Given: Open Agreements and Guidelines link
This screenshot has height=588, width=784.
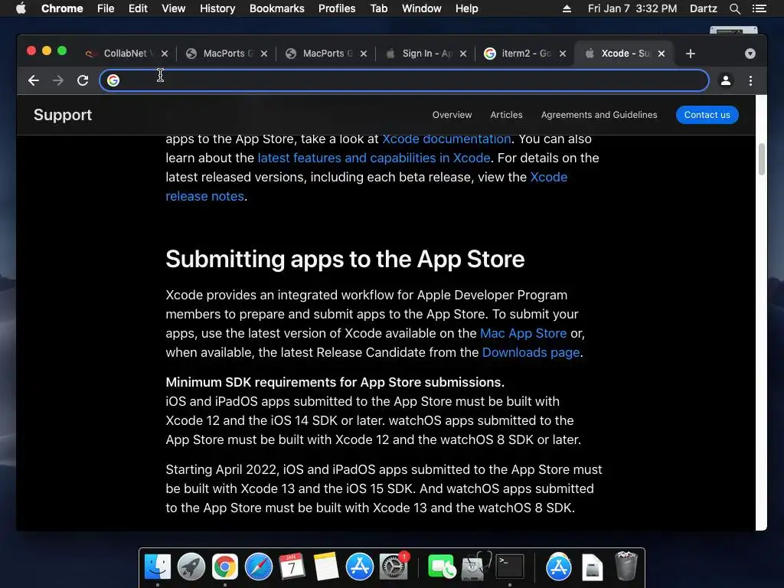Looking at the screenshot, I should pos(599,115).
